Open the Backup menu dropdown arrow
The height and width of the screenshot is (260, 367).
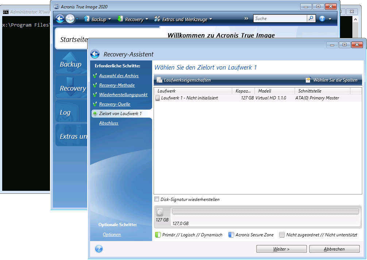pos(109,19)
